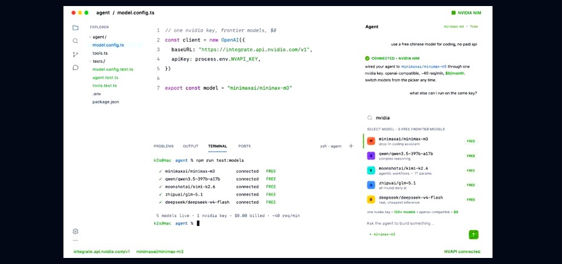
Task: Click the green NVIDIA NIM logo square
Action: [x=453, y=13]
